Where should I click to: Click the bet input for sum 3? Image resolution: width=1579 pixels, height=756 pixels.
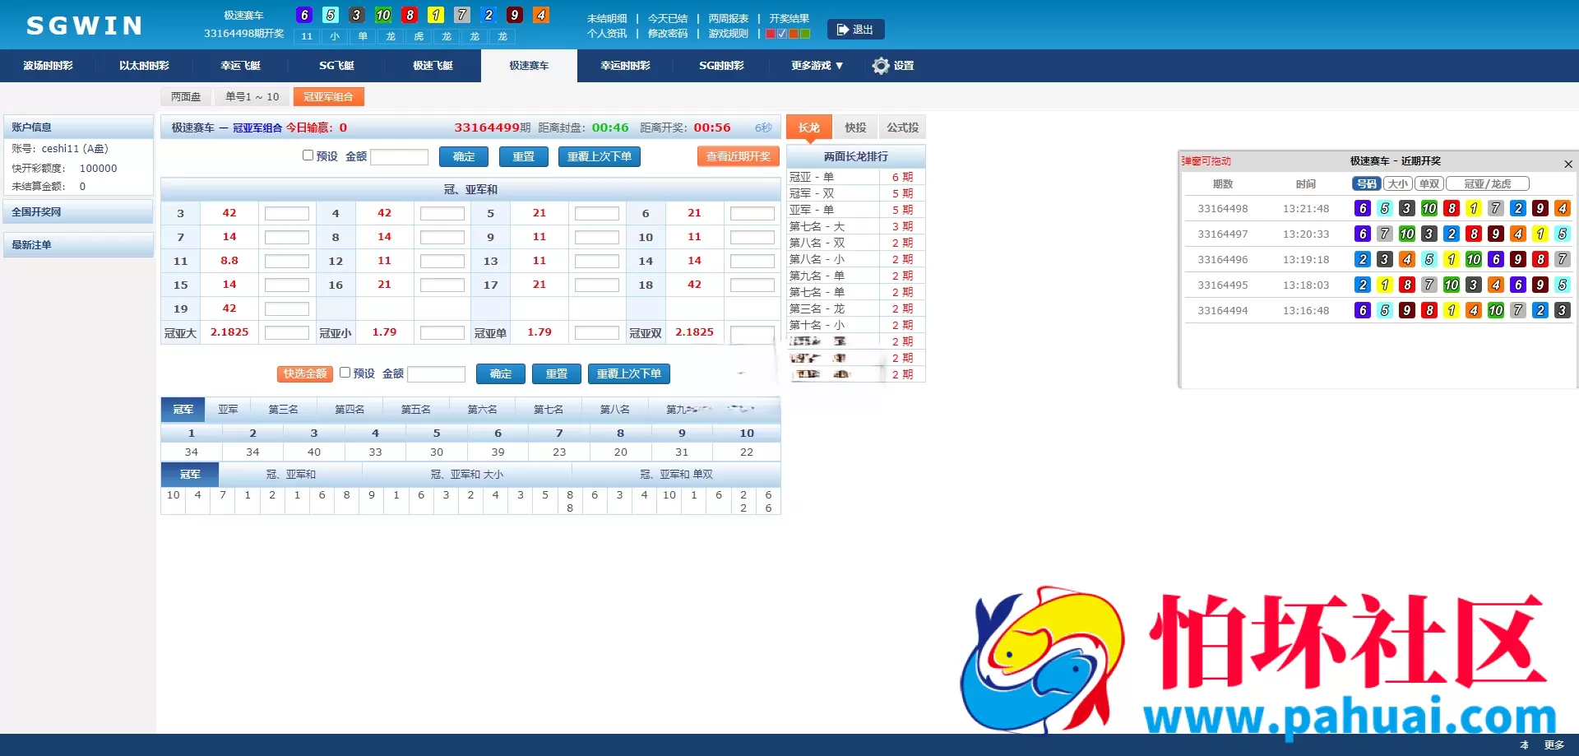pyautogui.click(x=287, y=213)
